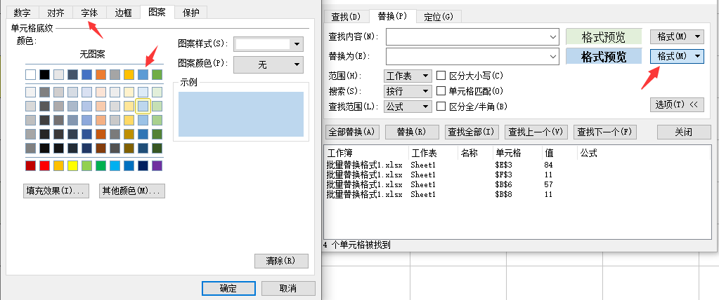Click the 全部替换(A) button
This screenshot has height=300, width=719.
pyautogui.click(x=352, y=132)
